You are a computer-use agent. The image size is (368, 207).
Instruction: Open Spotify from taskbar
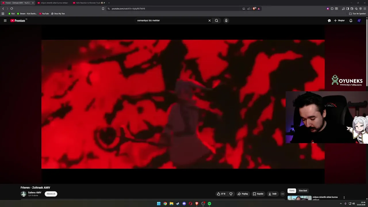point(209,204)
